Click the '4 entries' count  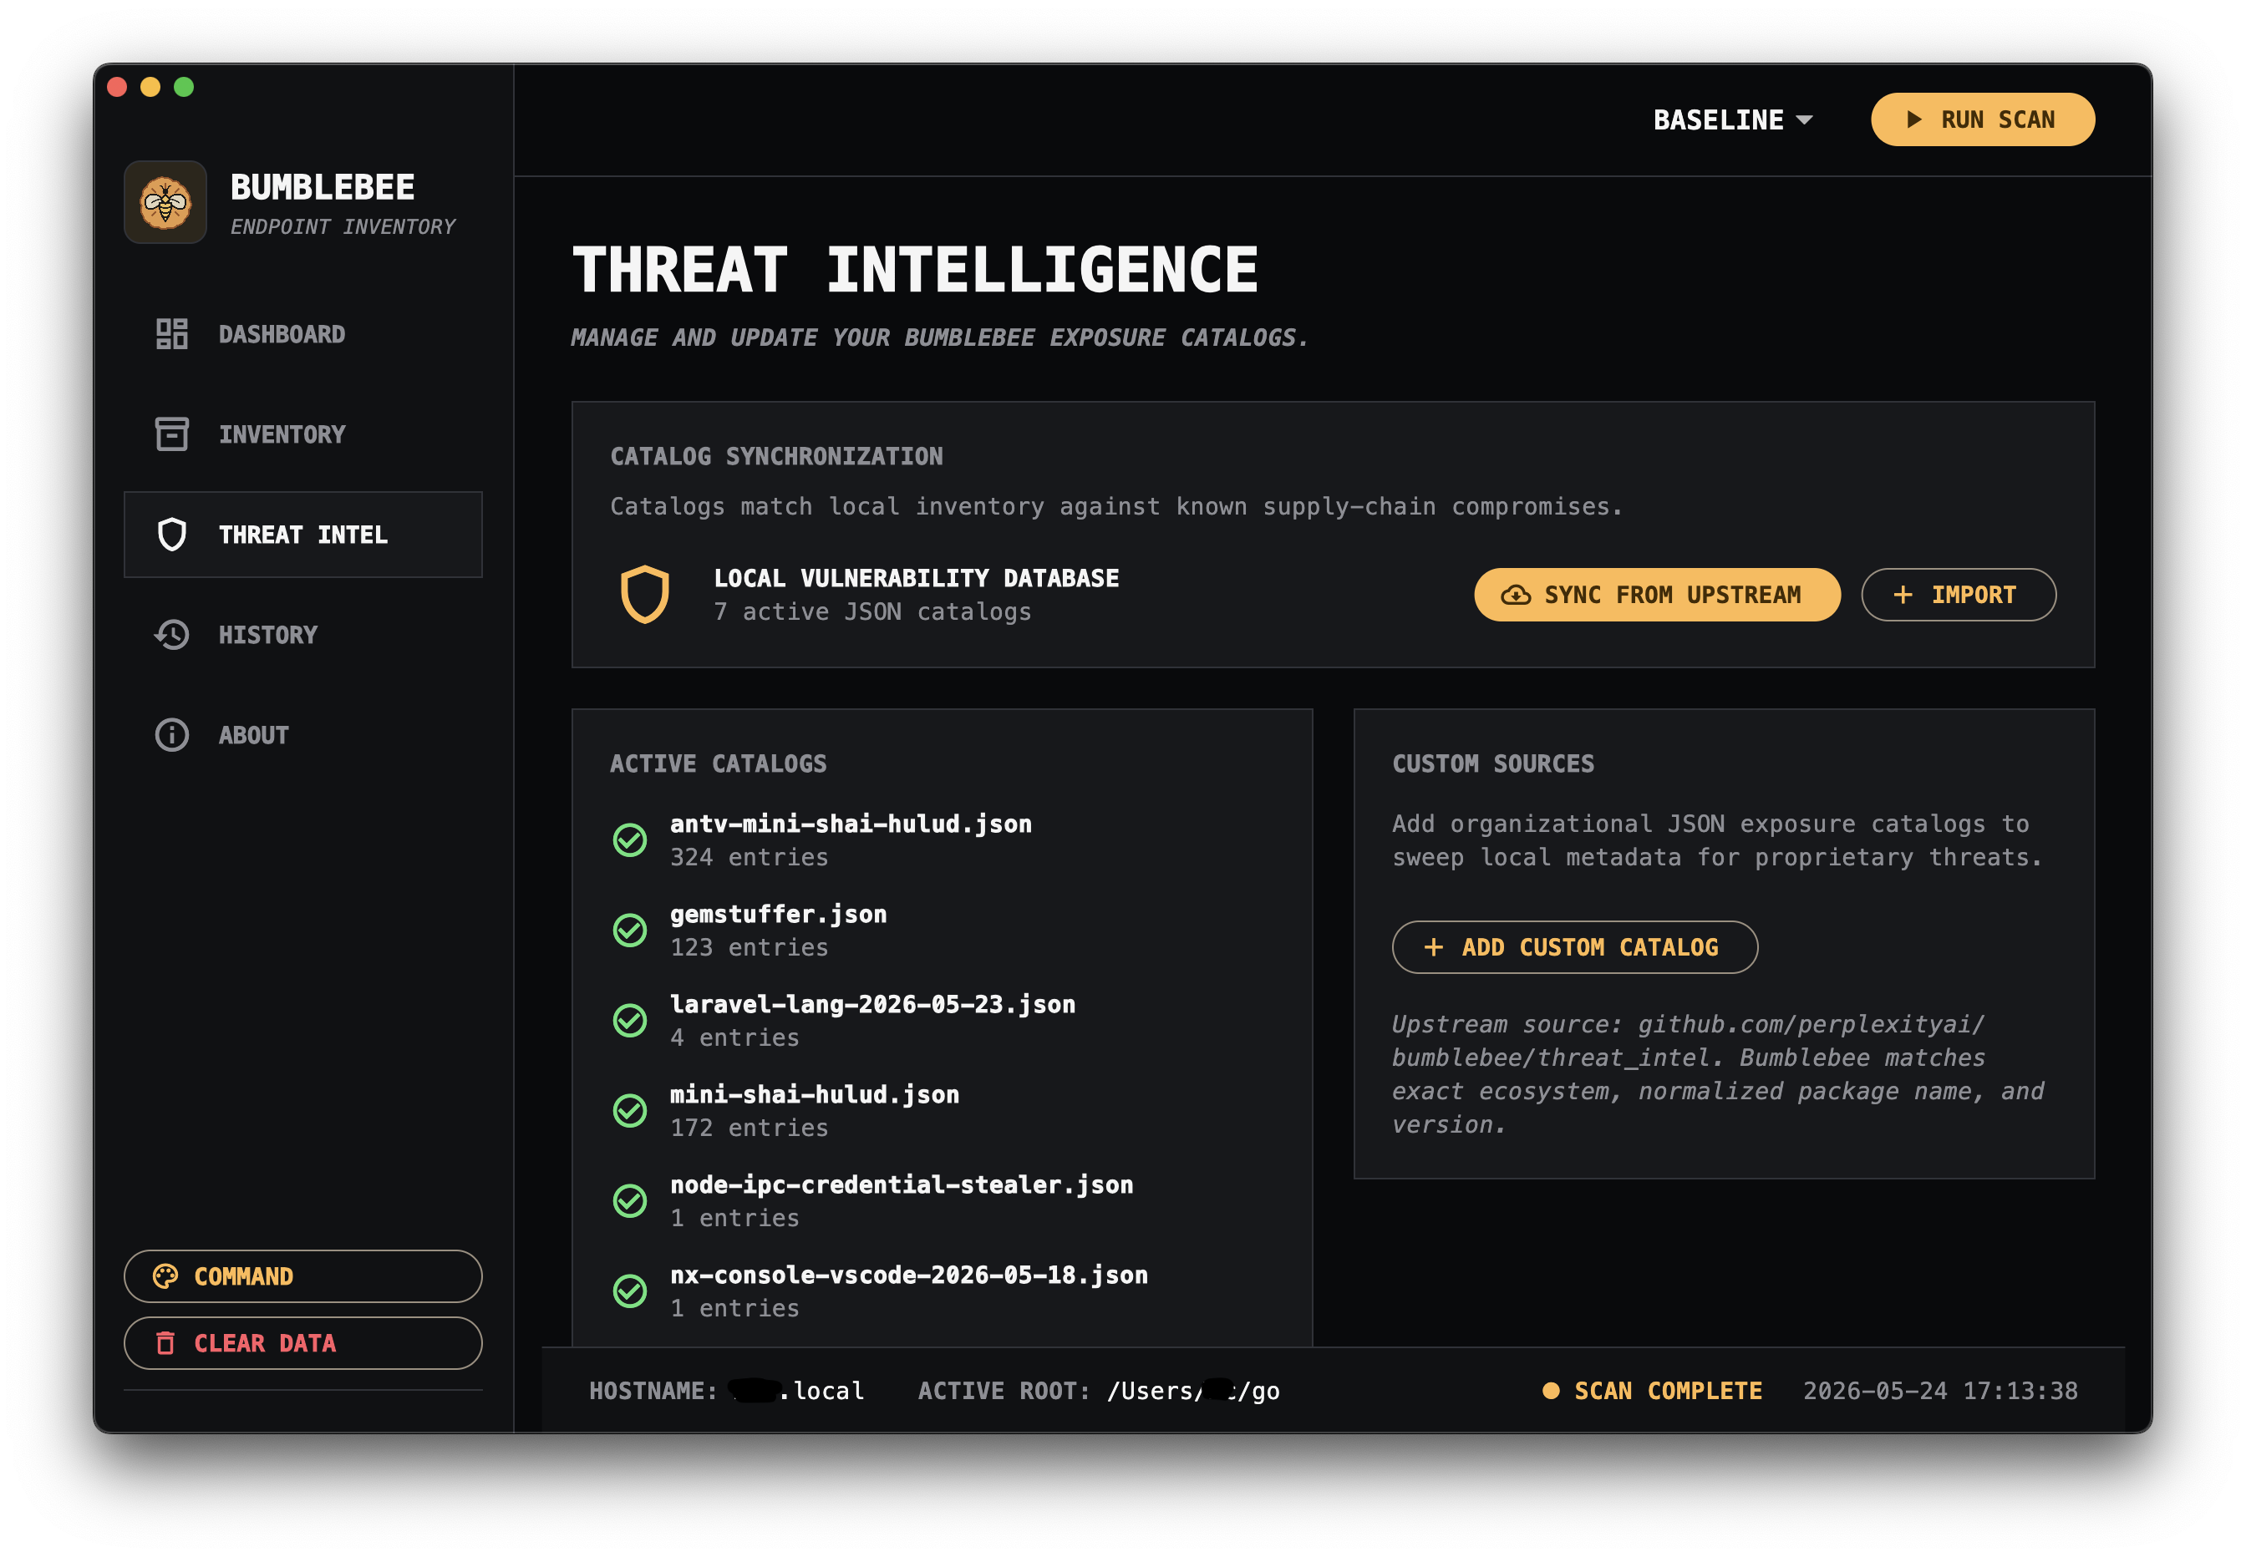734,1038
